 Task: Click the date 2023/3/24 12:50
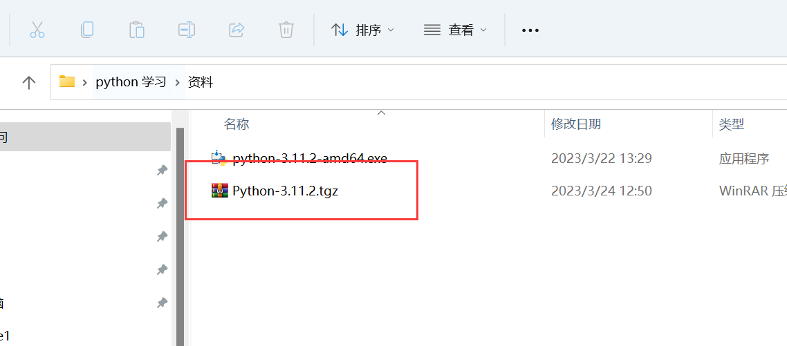601,191
